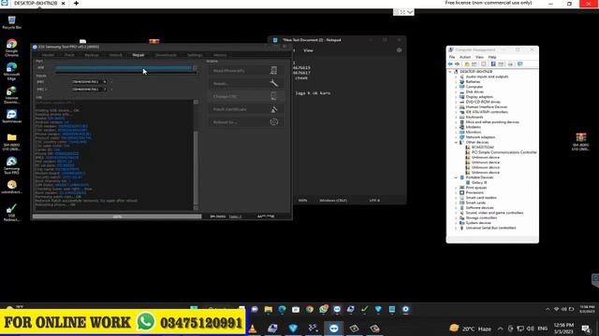Expand Universal Serial Bus controllers node

(456, 228)
